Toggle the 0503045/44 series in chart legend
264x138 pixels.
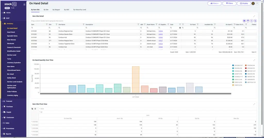[250, 65]
